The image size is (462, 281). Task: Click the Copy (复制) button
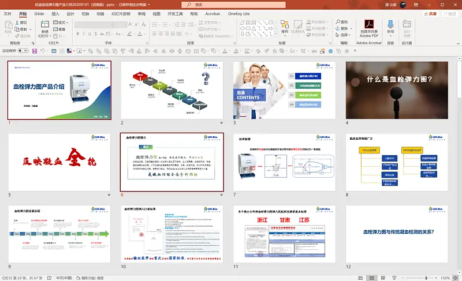(21, 29)
